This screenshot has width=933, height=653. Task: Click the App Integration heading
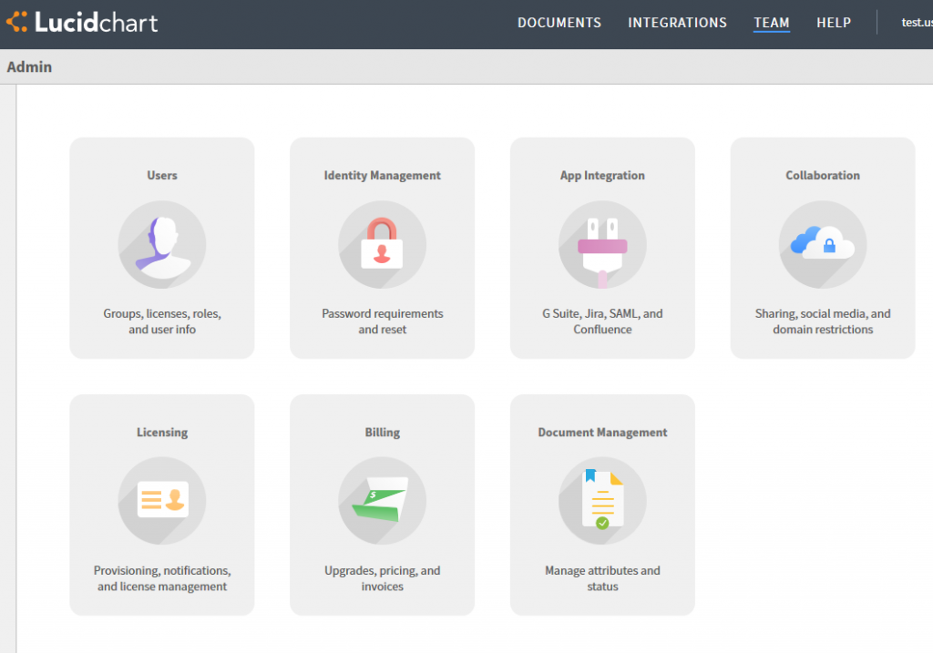click(602, 176)
